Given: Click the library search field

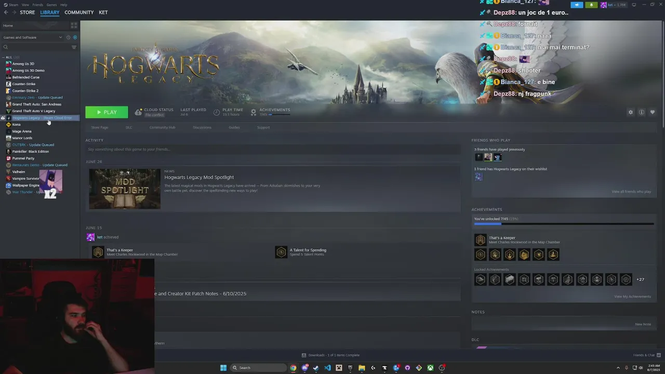Looking at the screenshot, I should (35, 47).
